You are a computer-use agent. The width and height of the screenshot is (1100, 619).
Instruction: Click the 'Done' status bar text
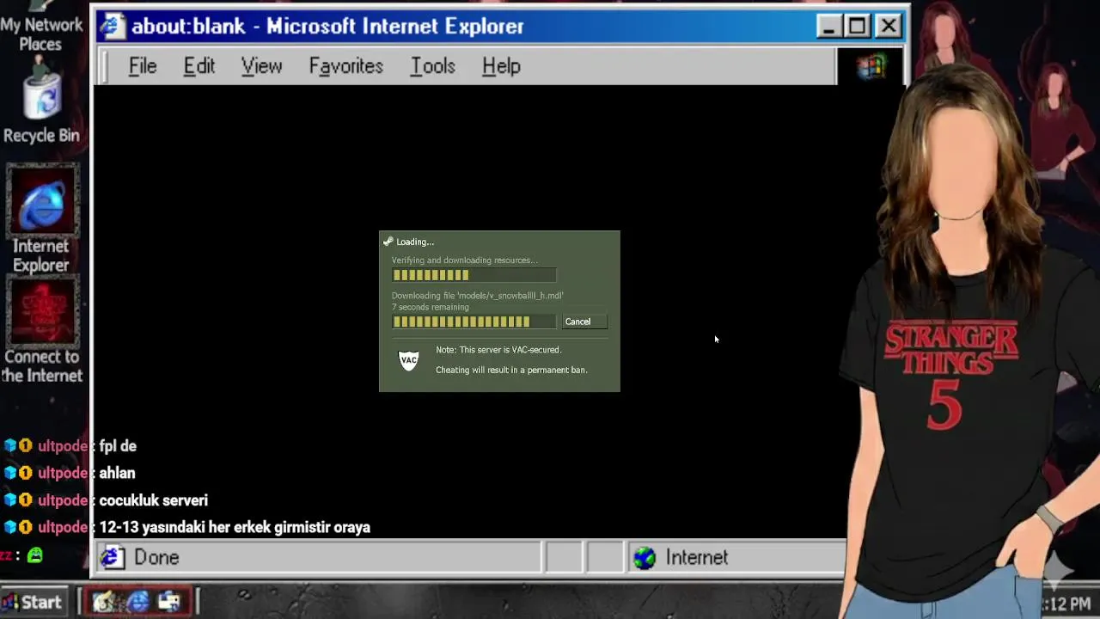(x=156, y=557)
